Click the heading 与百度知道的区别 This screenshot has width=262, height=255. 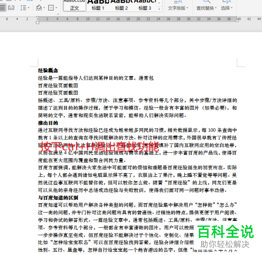click(58, 198)
